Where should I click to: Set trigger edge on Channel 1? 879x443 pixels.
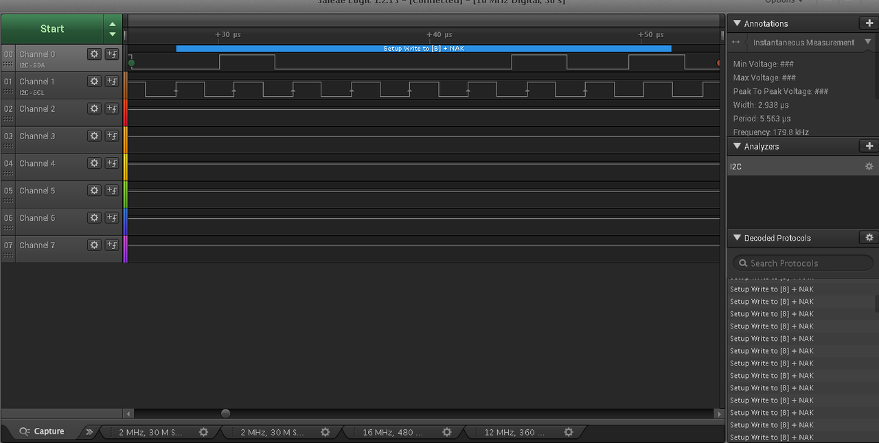click(x=112, y=81)
